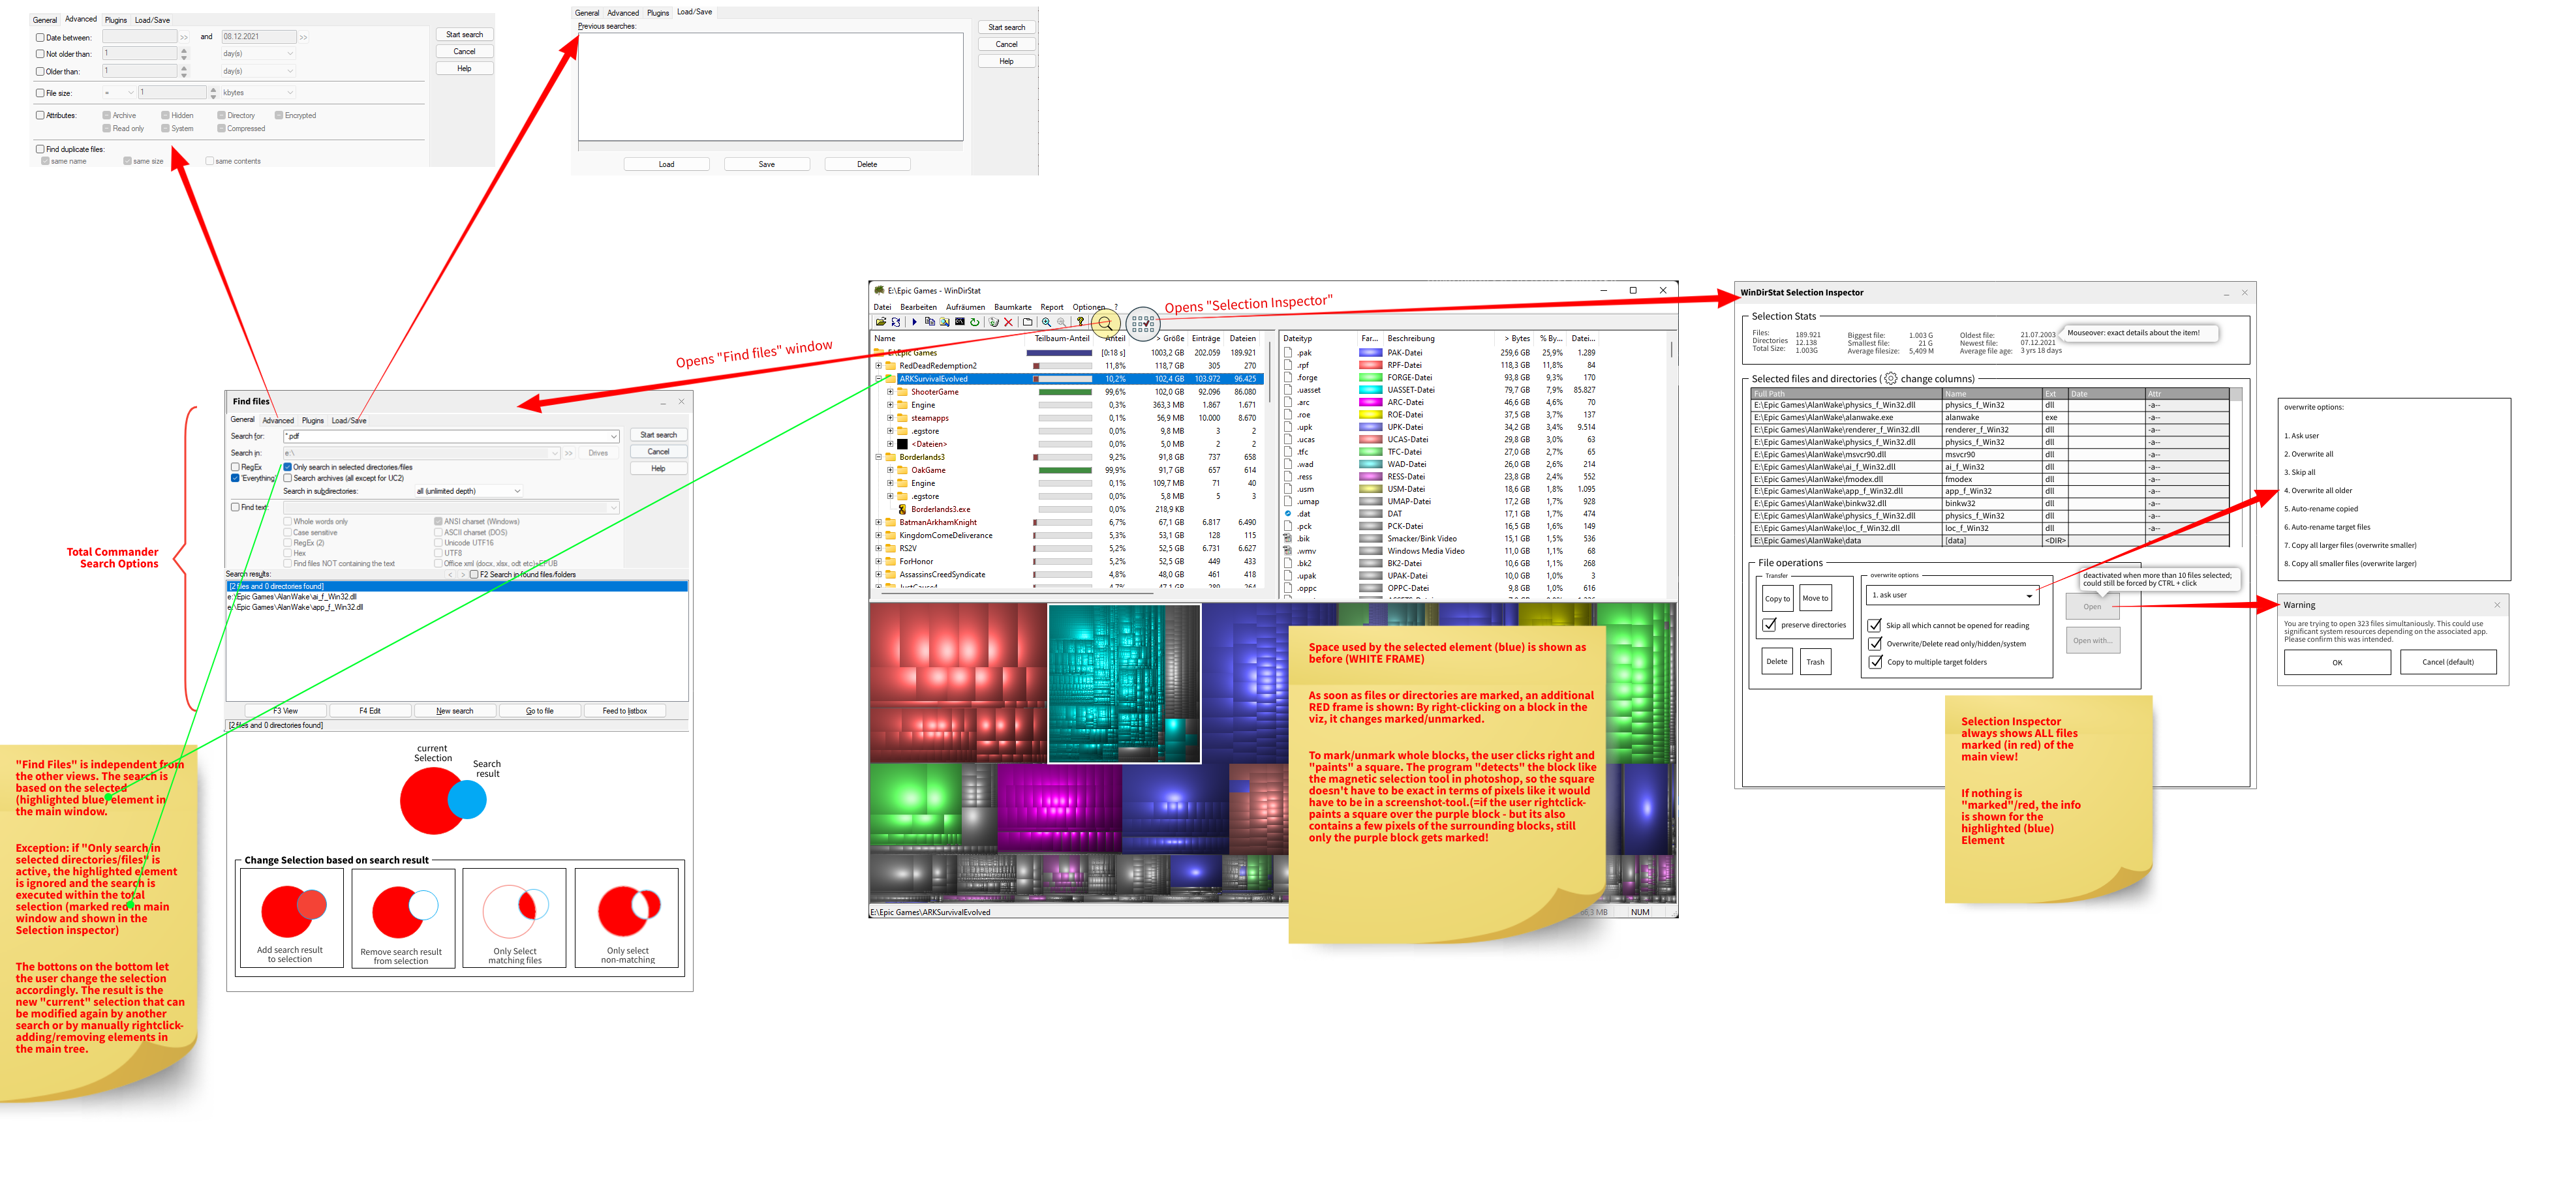
Task: Click the open folder toolbar icon
Action: coord(881,322)
